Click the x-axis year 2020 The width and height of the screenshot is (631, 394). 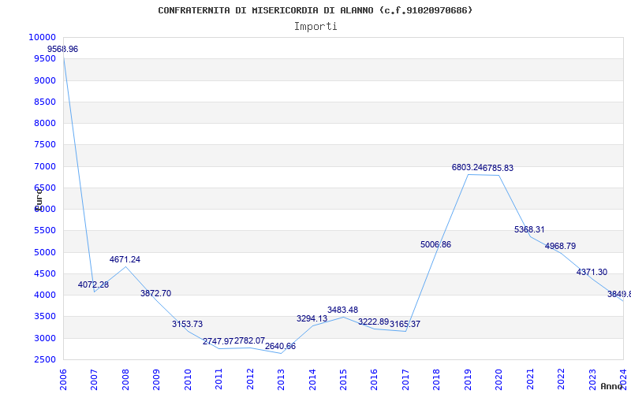tap(499, 379)
